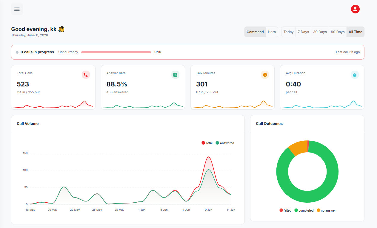Select the Today time range
The width and height of the screenshot is (377, 228).
coord(289,32)
